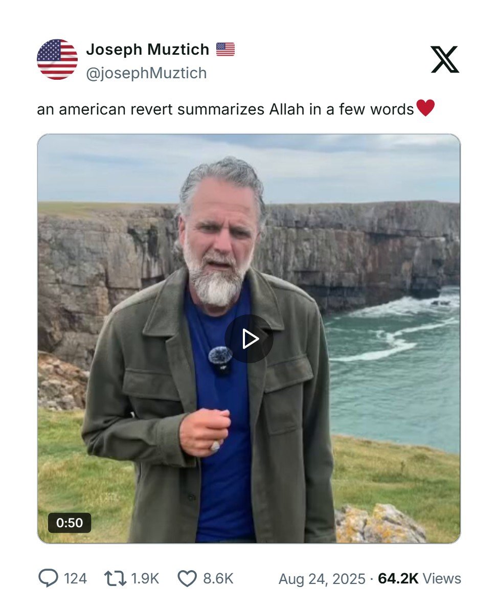
Task: Open the @josephMuztich handle link
Action: (146, 73)
